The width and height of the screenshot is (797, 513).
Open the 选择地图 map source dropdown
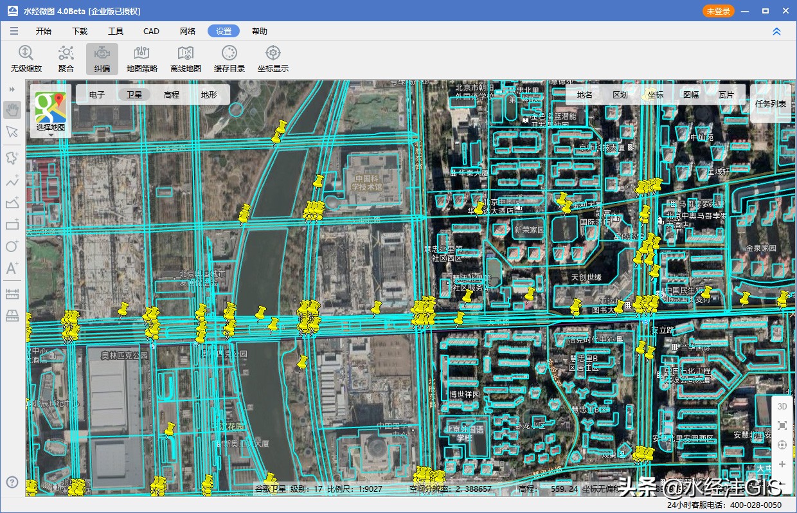51,113
